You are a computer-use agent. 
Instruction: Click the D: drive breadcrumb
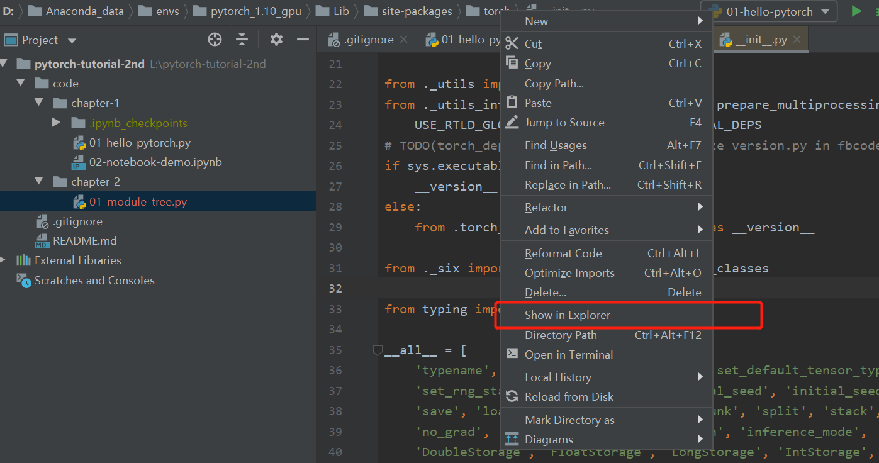(x=8, y=11)
